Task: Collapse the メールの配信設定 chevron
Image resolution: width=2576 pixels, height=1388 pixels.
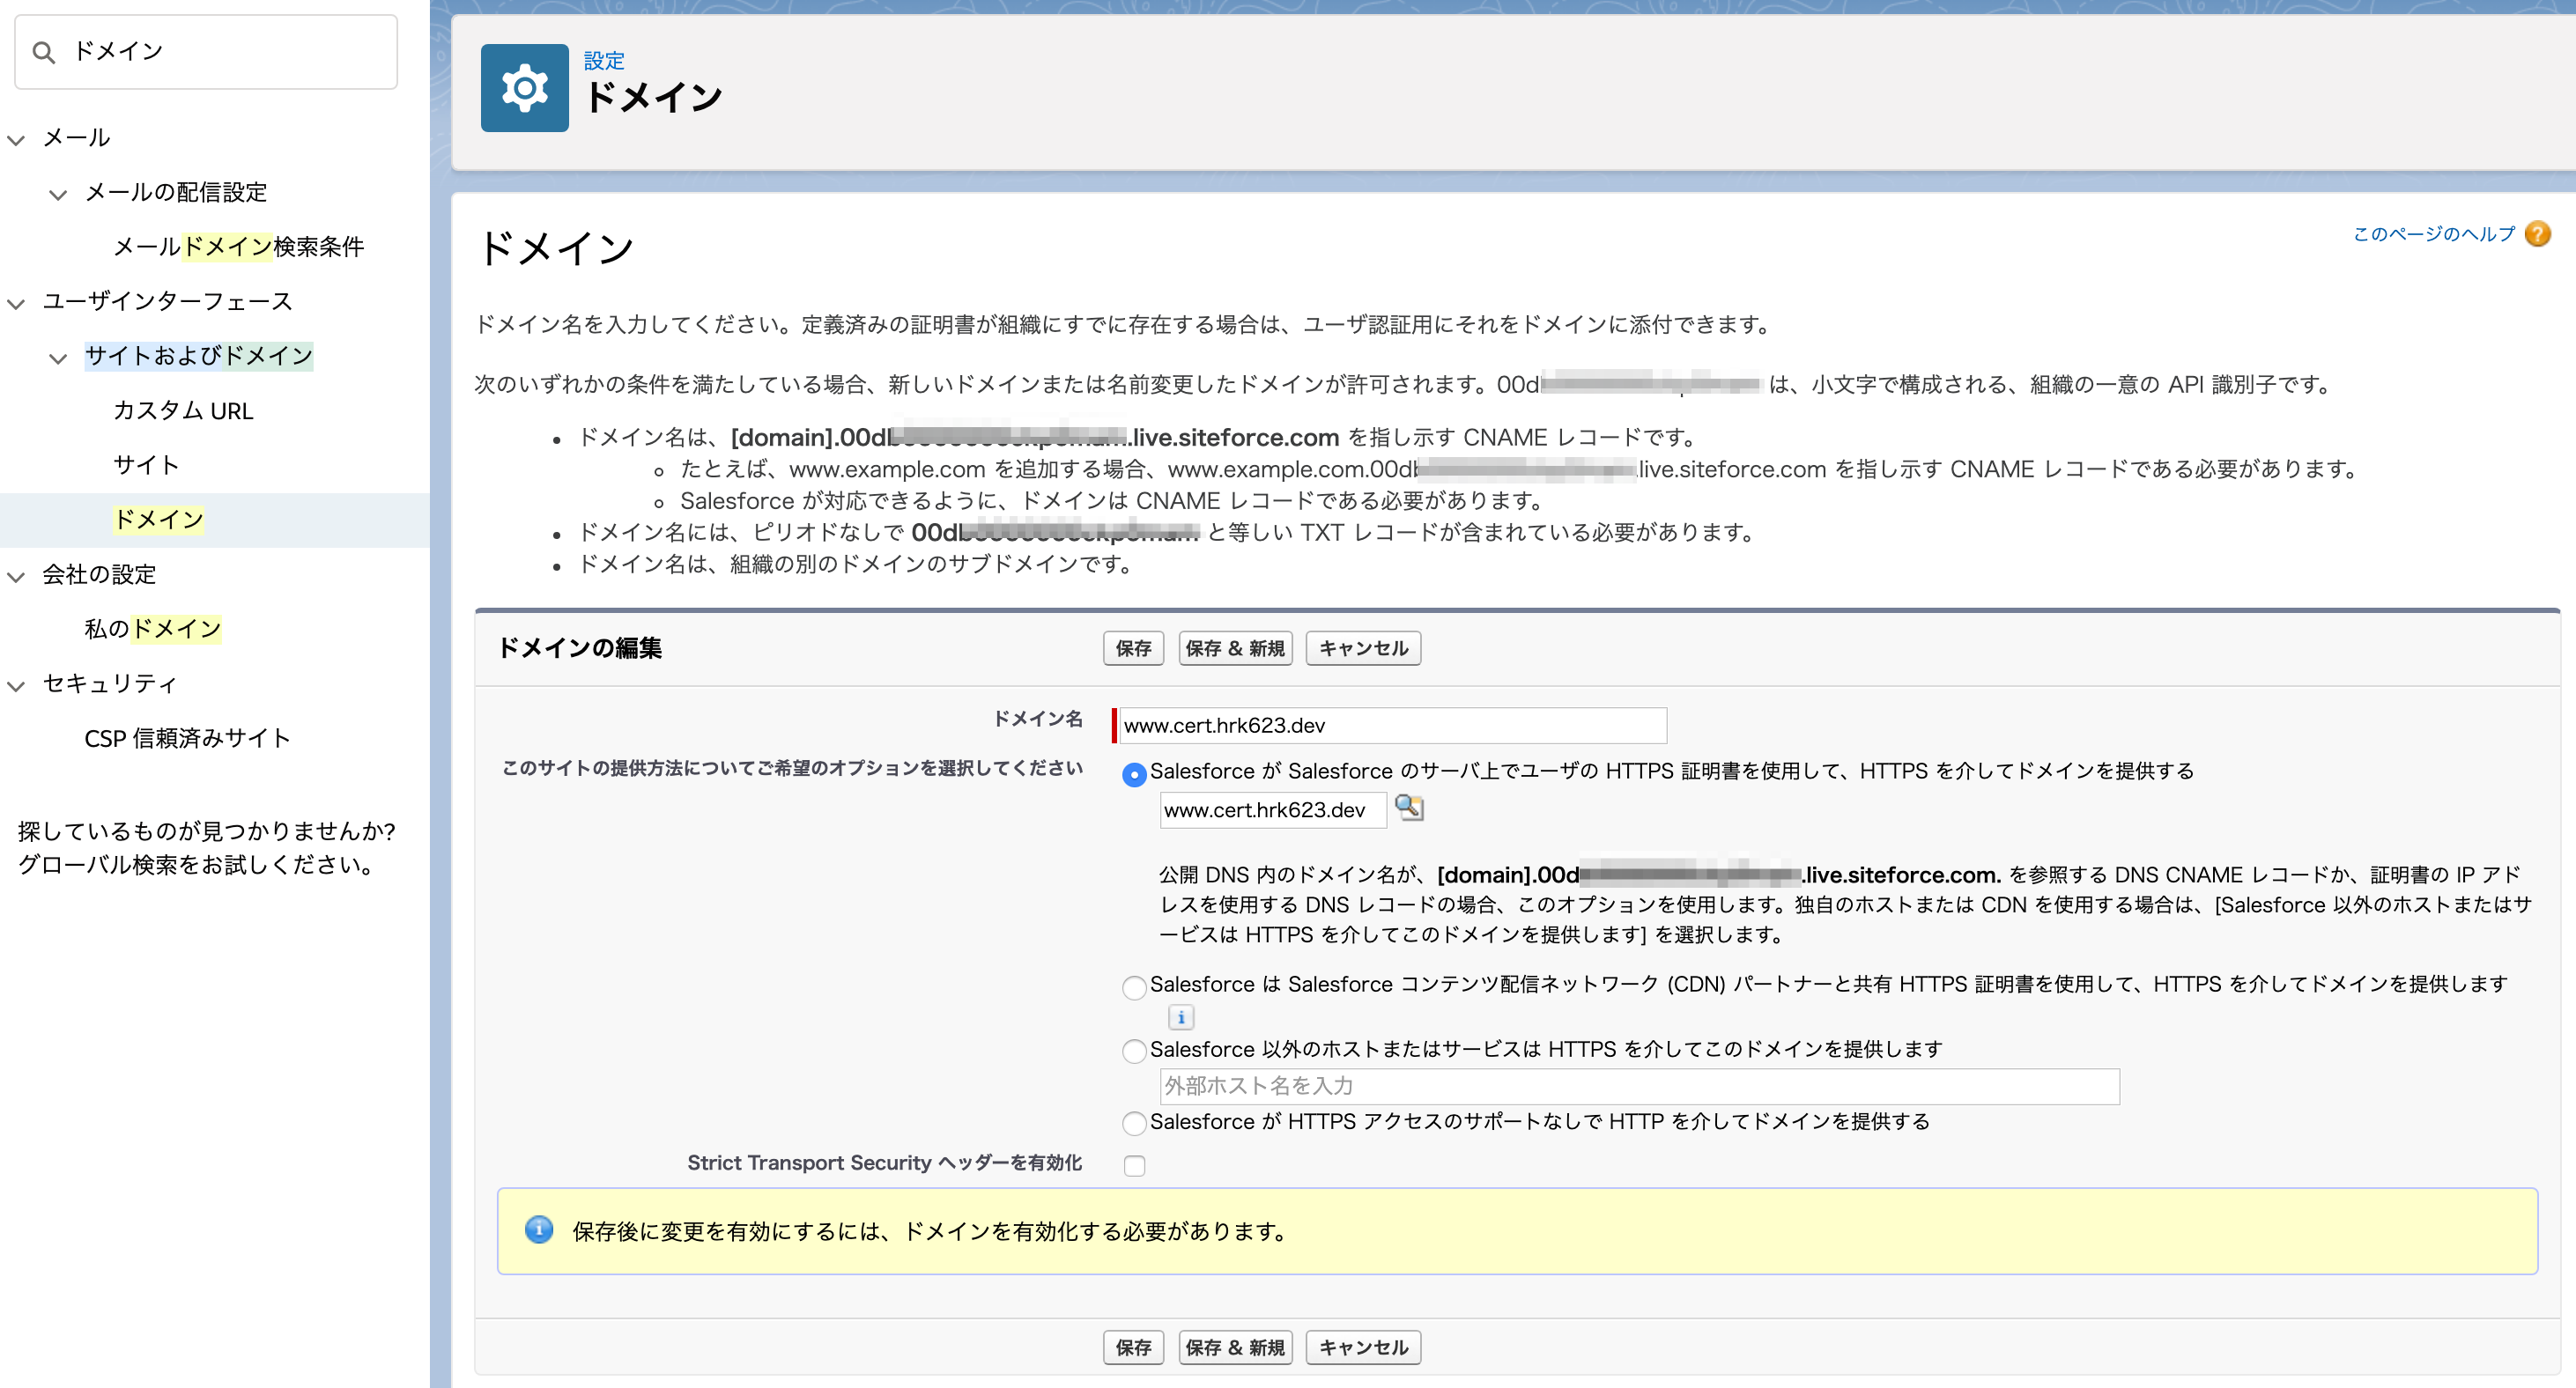Action: (58, 194)
